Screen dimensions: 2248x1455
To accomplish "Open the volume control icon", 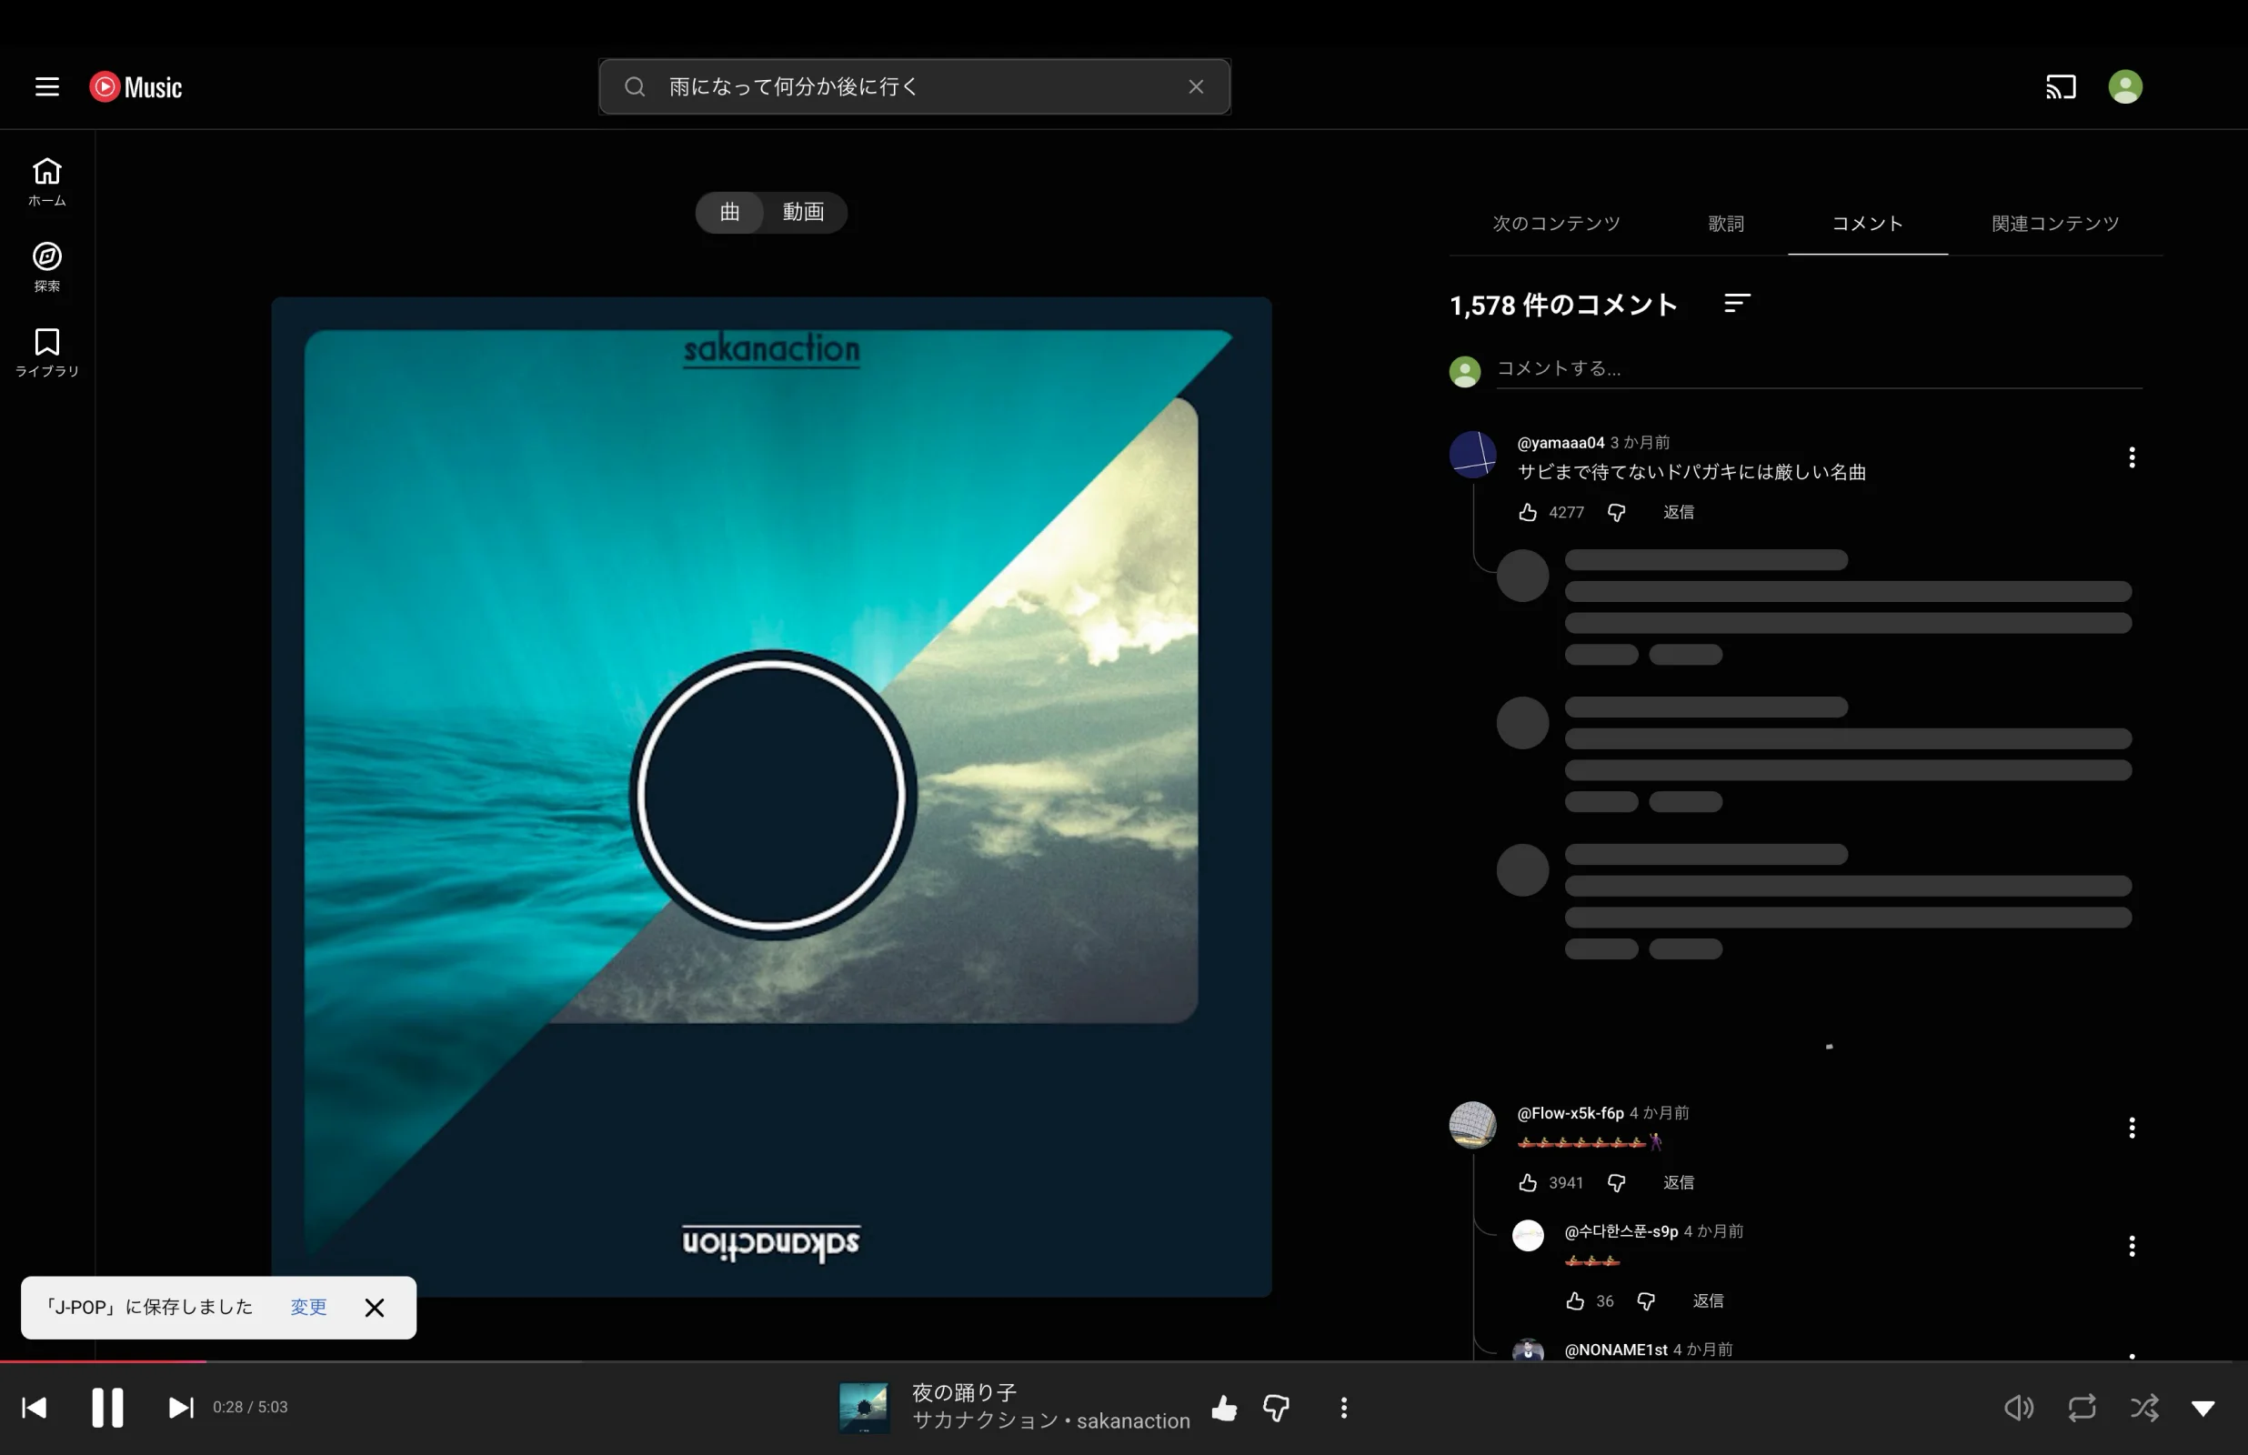I will (2019, 1409).
